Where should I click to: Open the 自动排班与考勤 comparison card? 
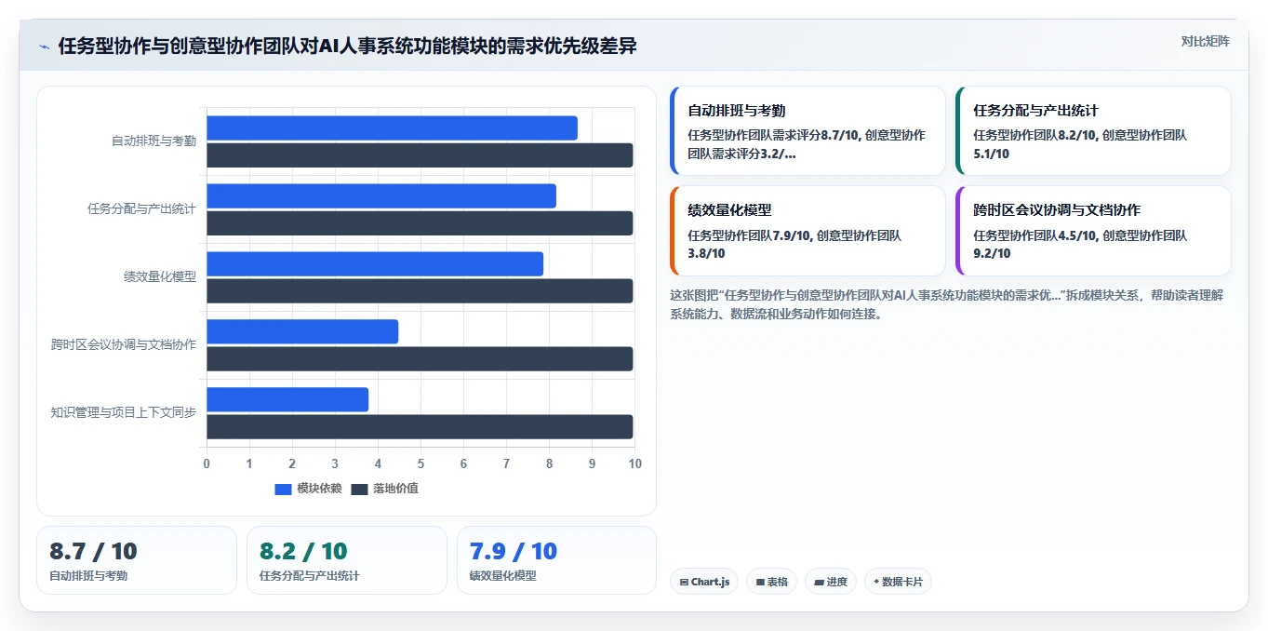808,131
